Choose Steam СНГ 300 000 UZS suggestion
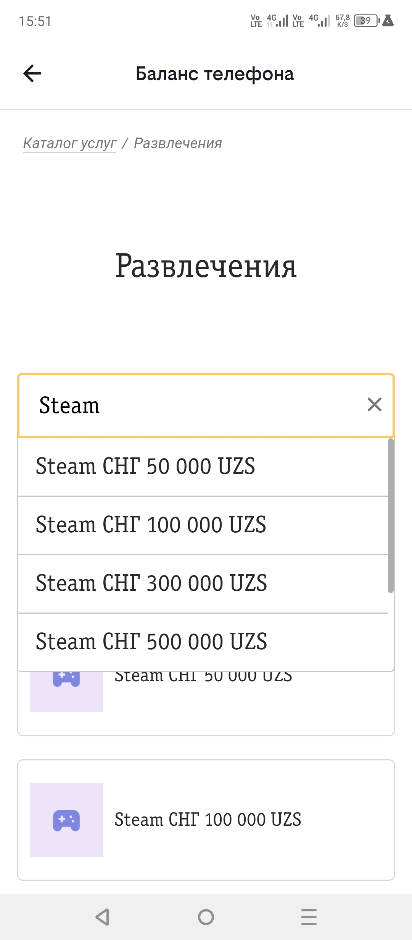 [x=203, y=583]
